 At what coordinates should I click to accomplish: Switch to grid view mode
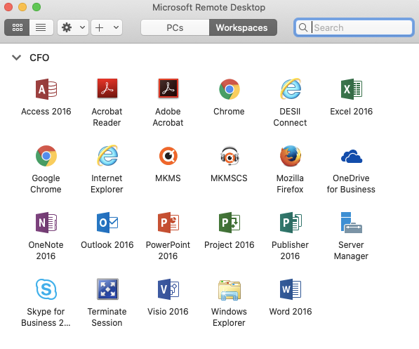pyautogui.click(x=17, y=27)
